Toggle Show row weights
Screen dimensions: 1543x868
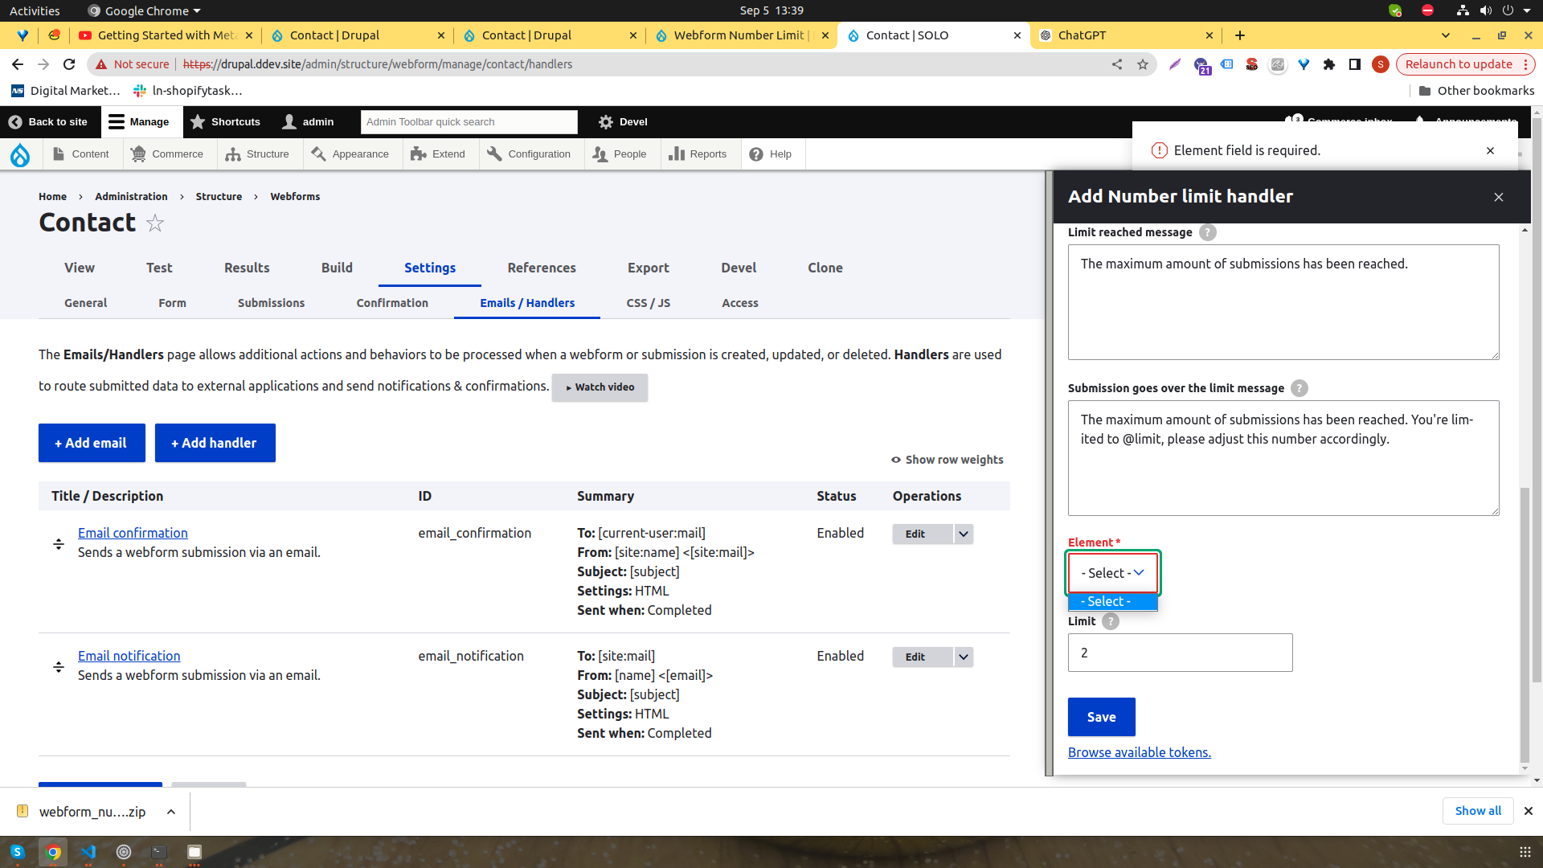947,459
